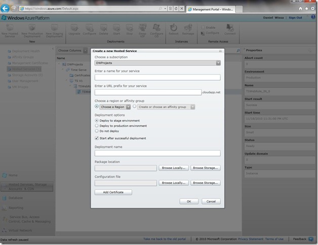
Task: Click the New Production Deployment icon
Action: tap(33, 28)
